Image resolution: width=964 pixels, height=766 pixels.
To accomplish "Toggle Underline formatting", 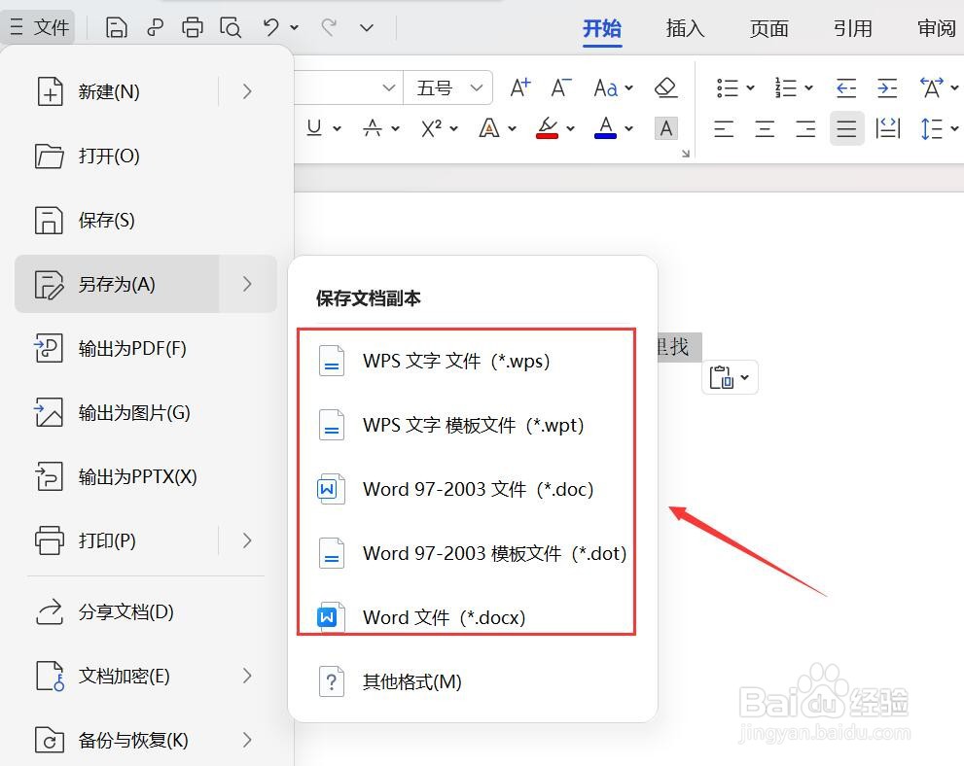I will point(315,127).
